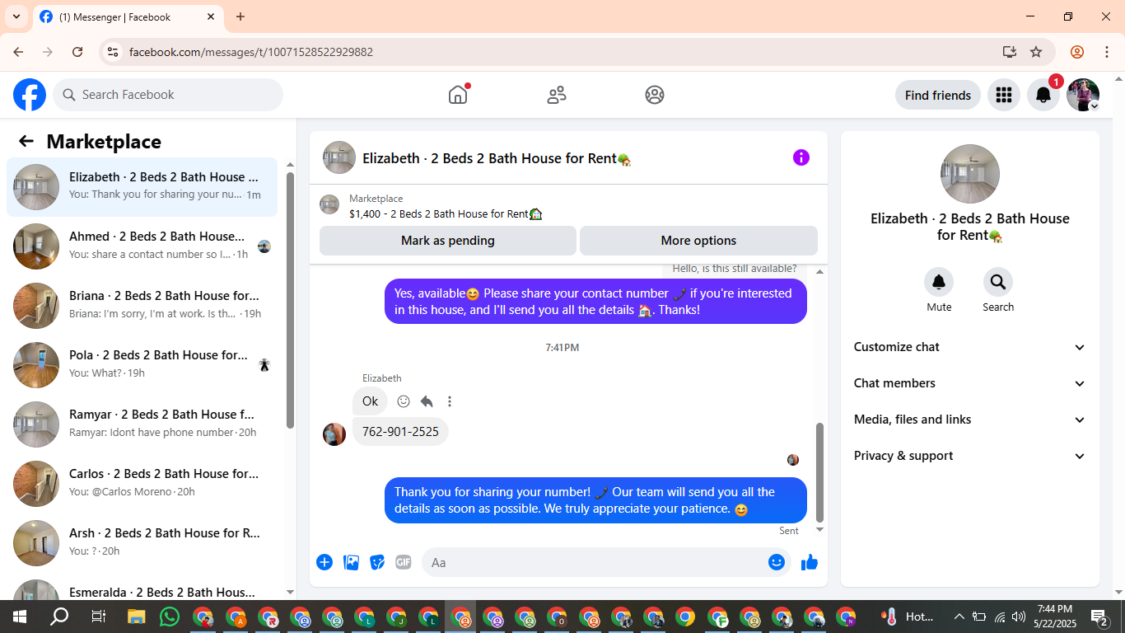
Task: Open a new browser tab
Action: pos(240,16)
